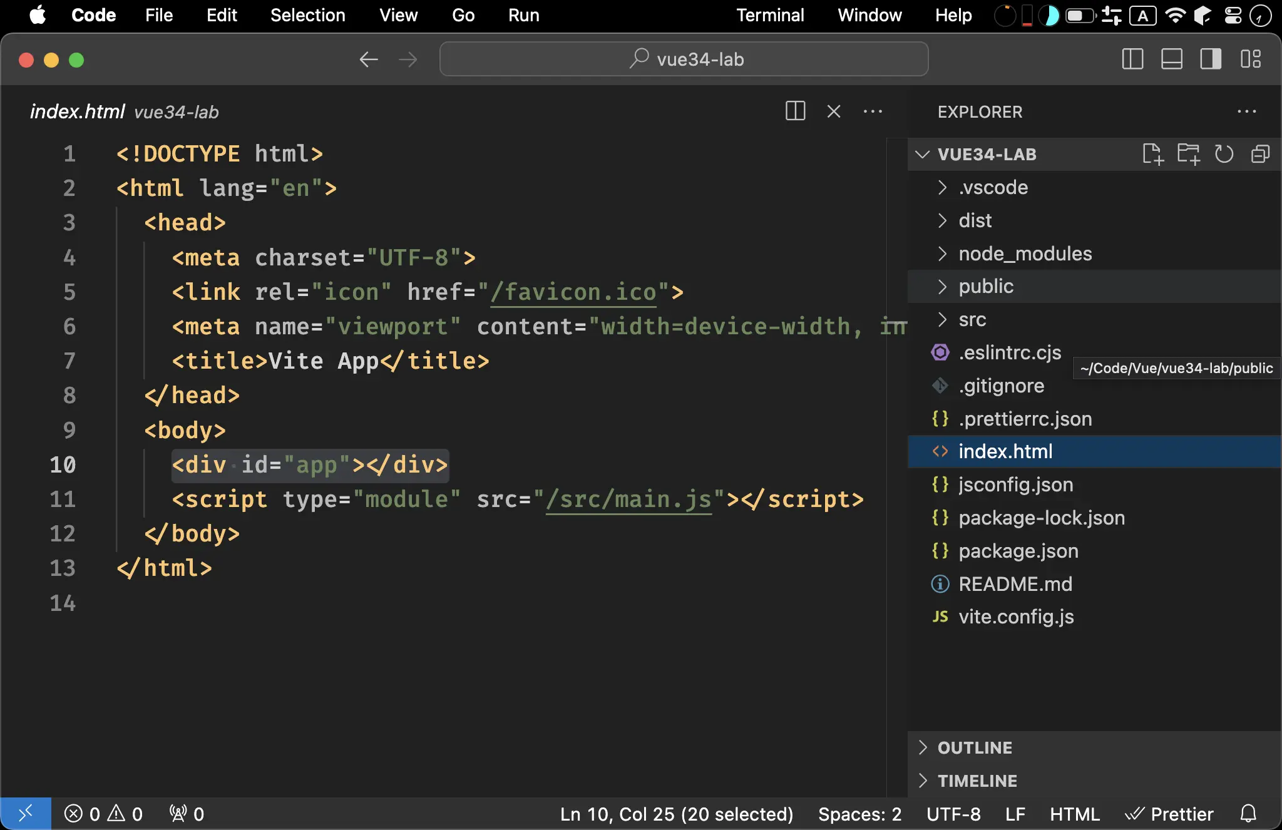Select the index.html editor tab
Viewport: 1282px width, 830px height.
pyautogui.click(x=125, y=112)
